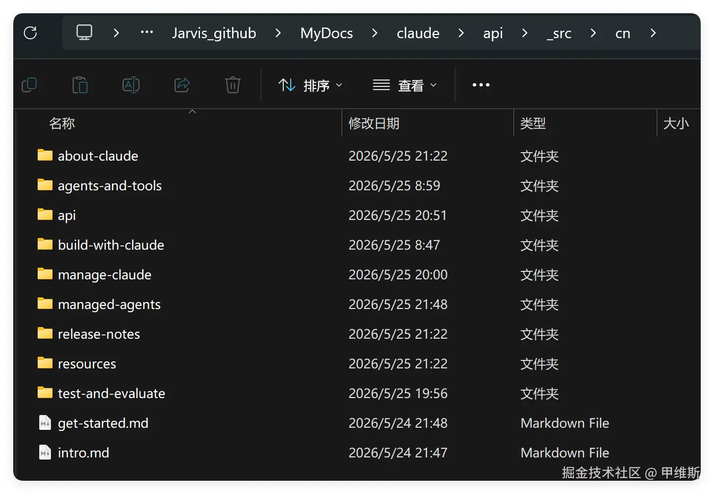Click the build-with-claude folder icon
The image size is (714, 494).
45,244
